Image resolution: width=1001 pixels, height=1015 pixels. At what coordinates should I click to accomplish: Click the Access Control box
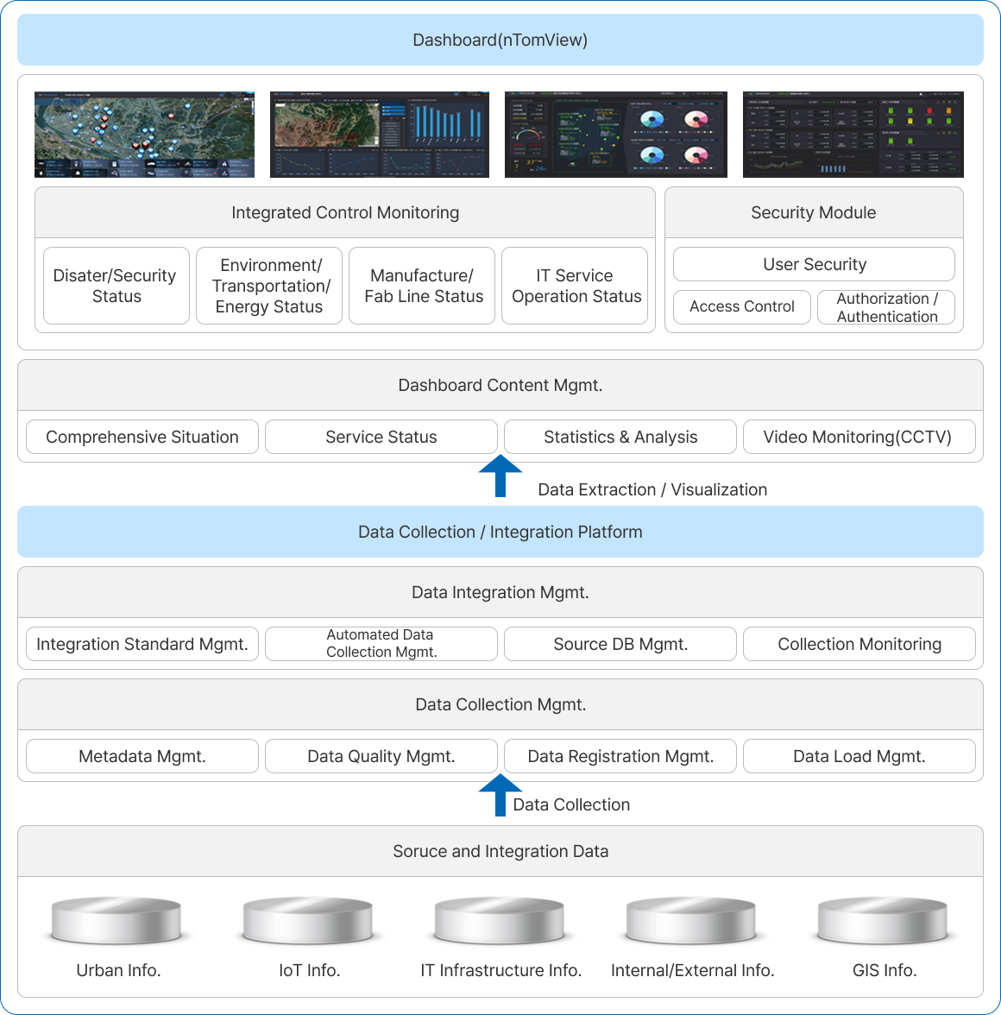coord(742,307)
